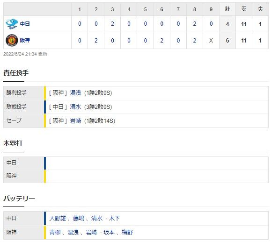271x242 pixels.
Task: Select catcher 木下 in 中日 battery
Action: click(114, 219)
